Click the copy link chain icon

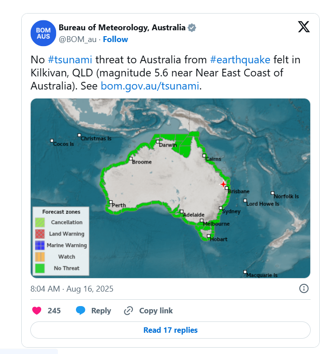128,311
